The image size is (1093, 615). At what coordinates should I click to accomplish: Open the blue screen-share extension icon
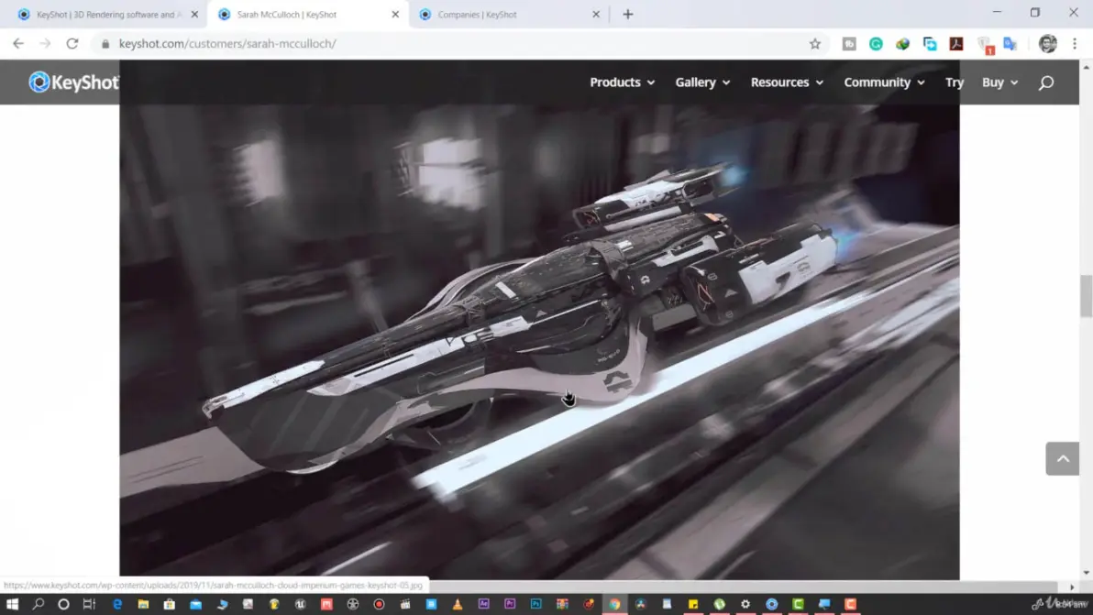(x=930, y=44)
